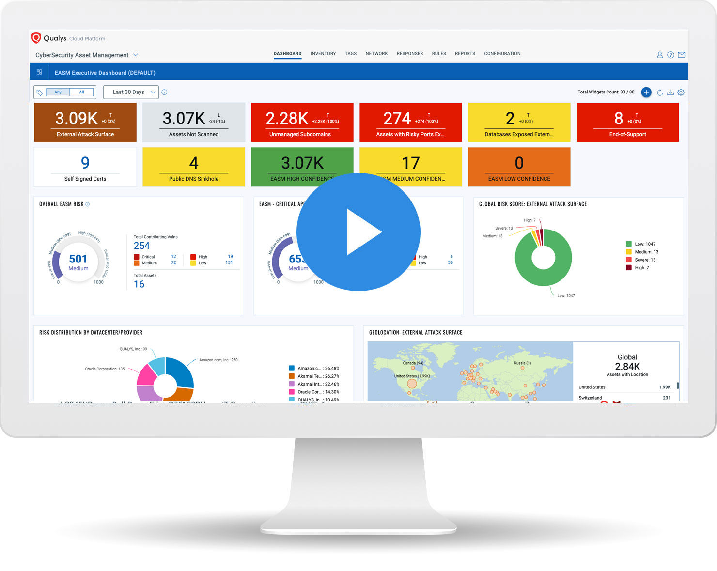Select the Any tag filter option
This screenshot has width=717, height=571.
click(x=58, y=92)
